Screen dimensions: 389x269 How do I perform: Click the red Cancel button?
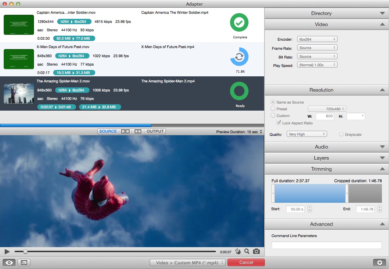(x=246, y=263)
